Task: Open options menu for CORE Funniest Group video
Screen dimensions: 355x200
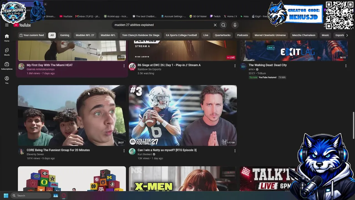Action: pos(124,151)
